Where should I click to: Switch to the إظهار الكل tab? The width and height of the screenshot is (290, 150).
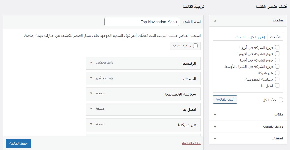257,37
